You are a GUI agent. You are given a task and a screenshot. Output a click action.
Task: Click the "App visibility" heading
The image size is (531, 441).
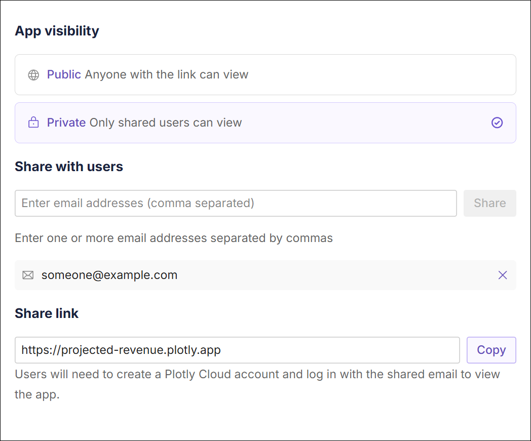click(57, 31)
